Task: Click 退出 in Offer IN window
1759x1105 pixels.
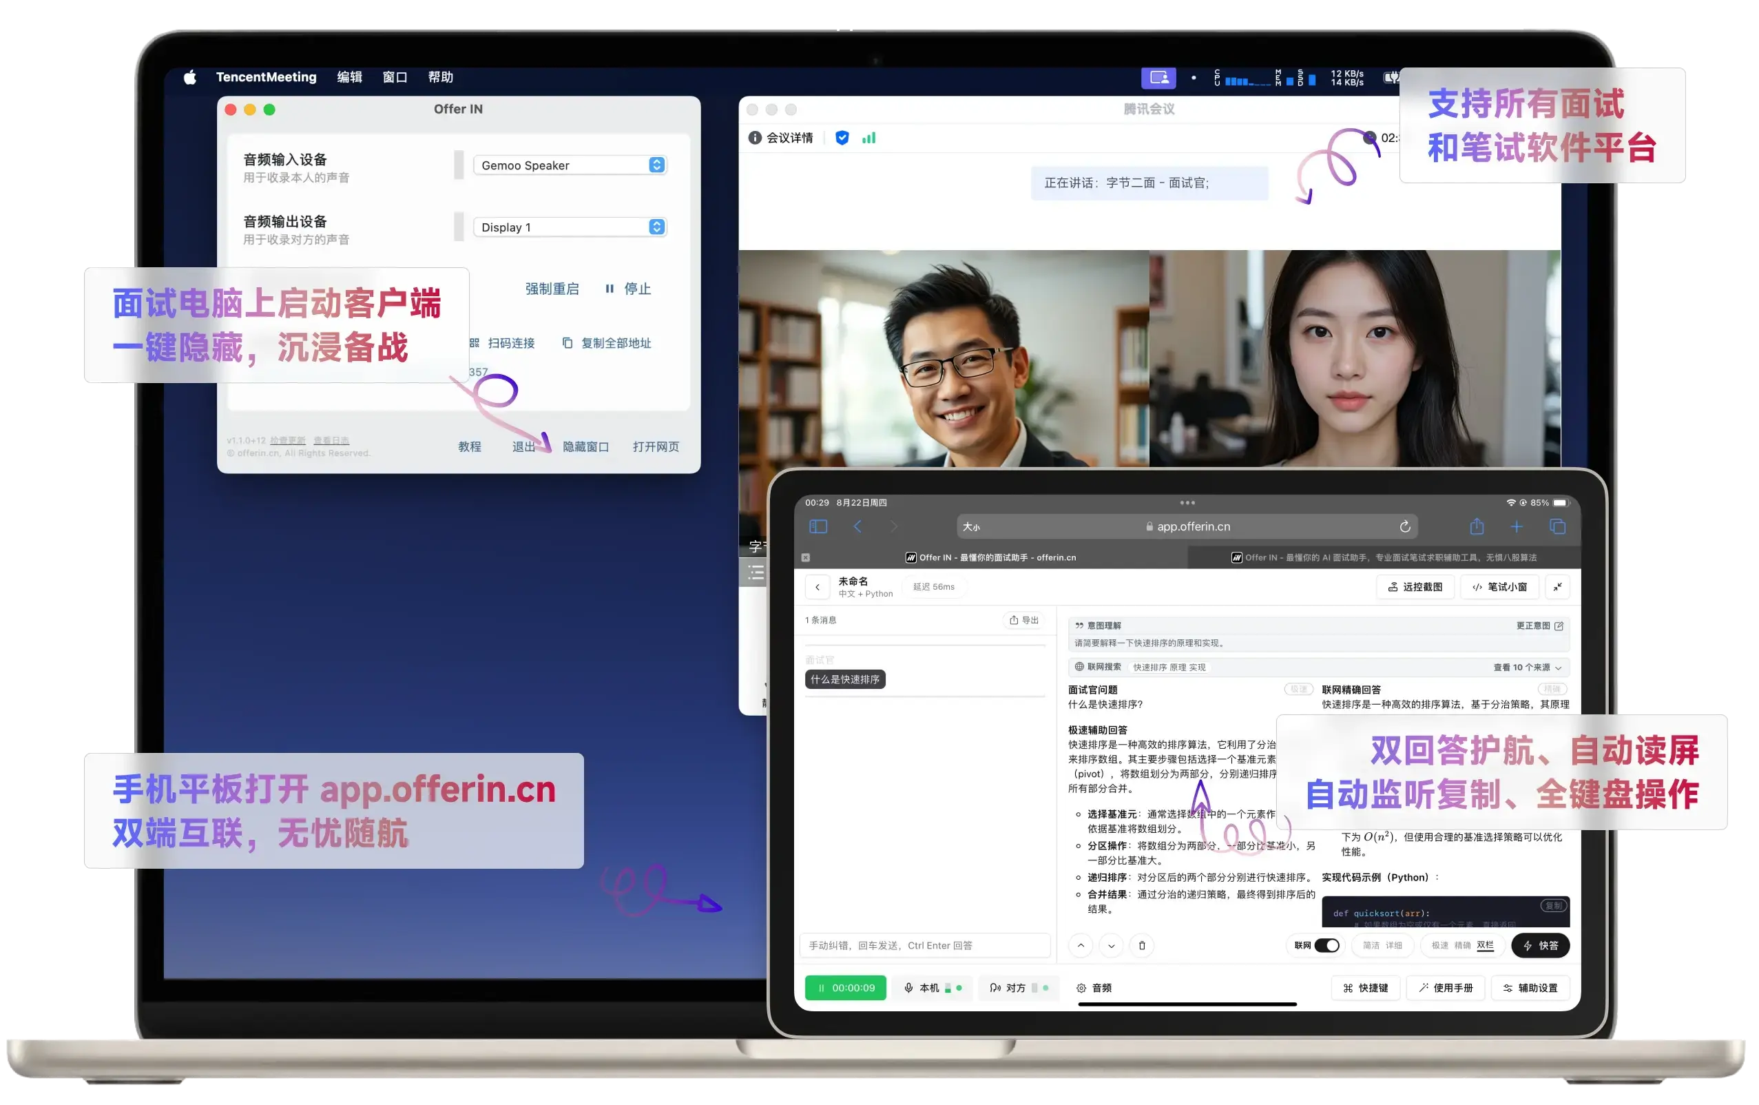Action: click(x=523, y=446)
